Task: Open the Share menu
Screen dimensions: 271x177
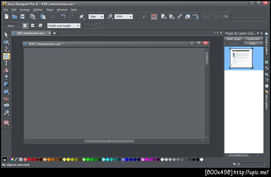Action: 50,10
